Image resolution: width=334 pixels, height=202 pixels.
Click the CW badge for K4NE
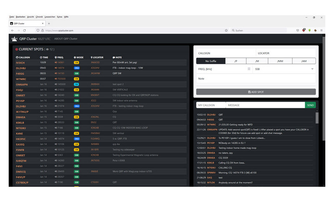(x=76, y=134)
